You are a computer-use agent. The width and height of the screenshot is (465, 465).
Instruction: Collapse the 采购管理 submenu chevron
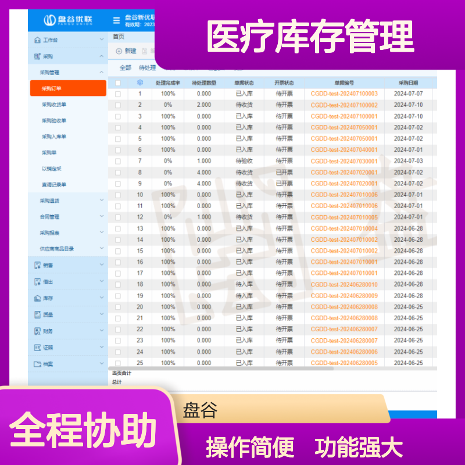(x=102, y=72)
